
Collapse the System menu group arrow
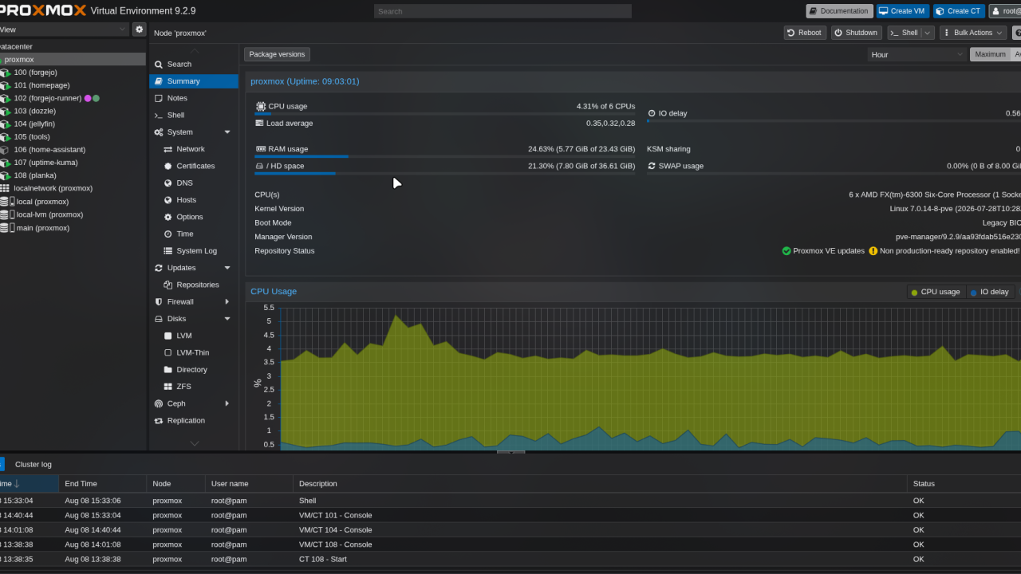[x=227, y=132]
